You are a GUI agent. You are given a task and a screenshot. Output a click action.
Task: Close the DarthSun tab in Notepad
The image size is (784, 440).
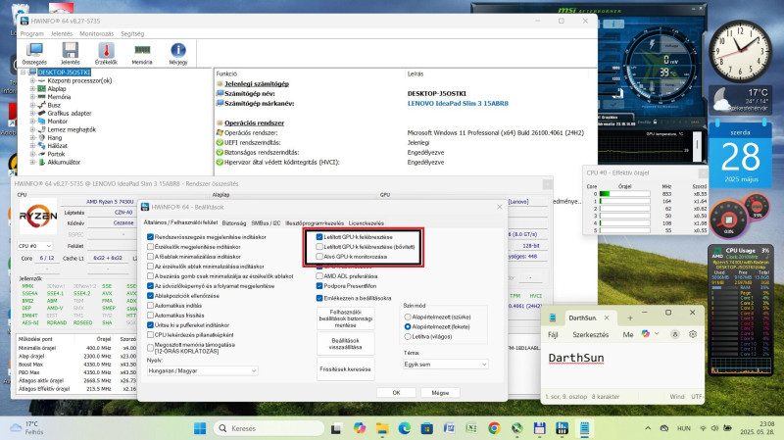point(607,318)
